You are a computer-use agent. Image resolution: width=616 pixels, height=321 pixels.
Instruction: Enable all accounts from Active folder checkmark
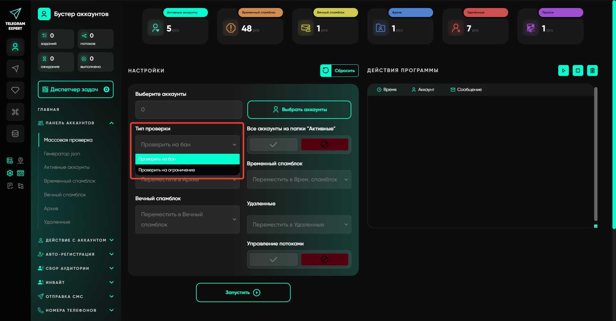point(273,144)
